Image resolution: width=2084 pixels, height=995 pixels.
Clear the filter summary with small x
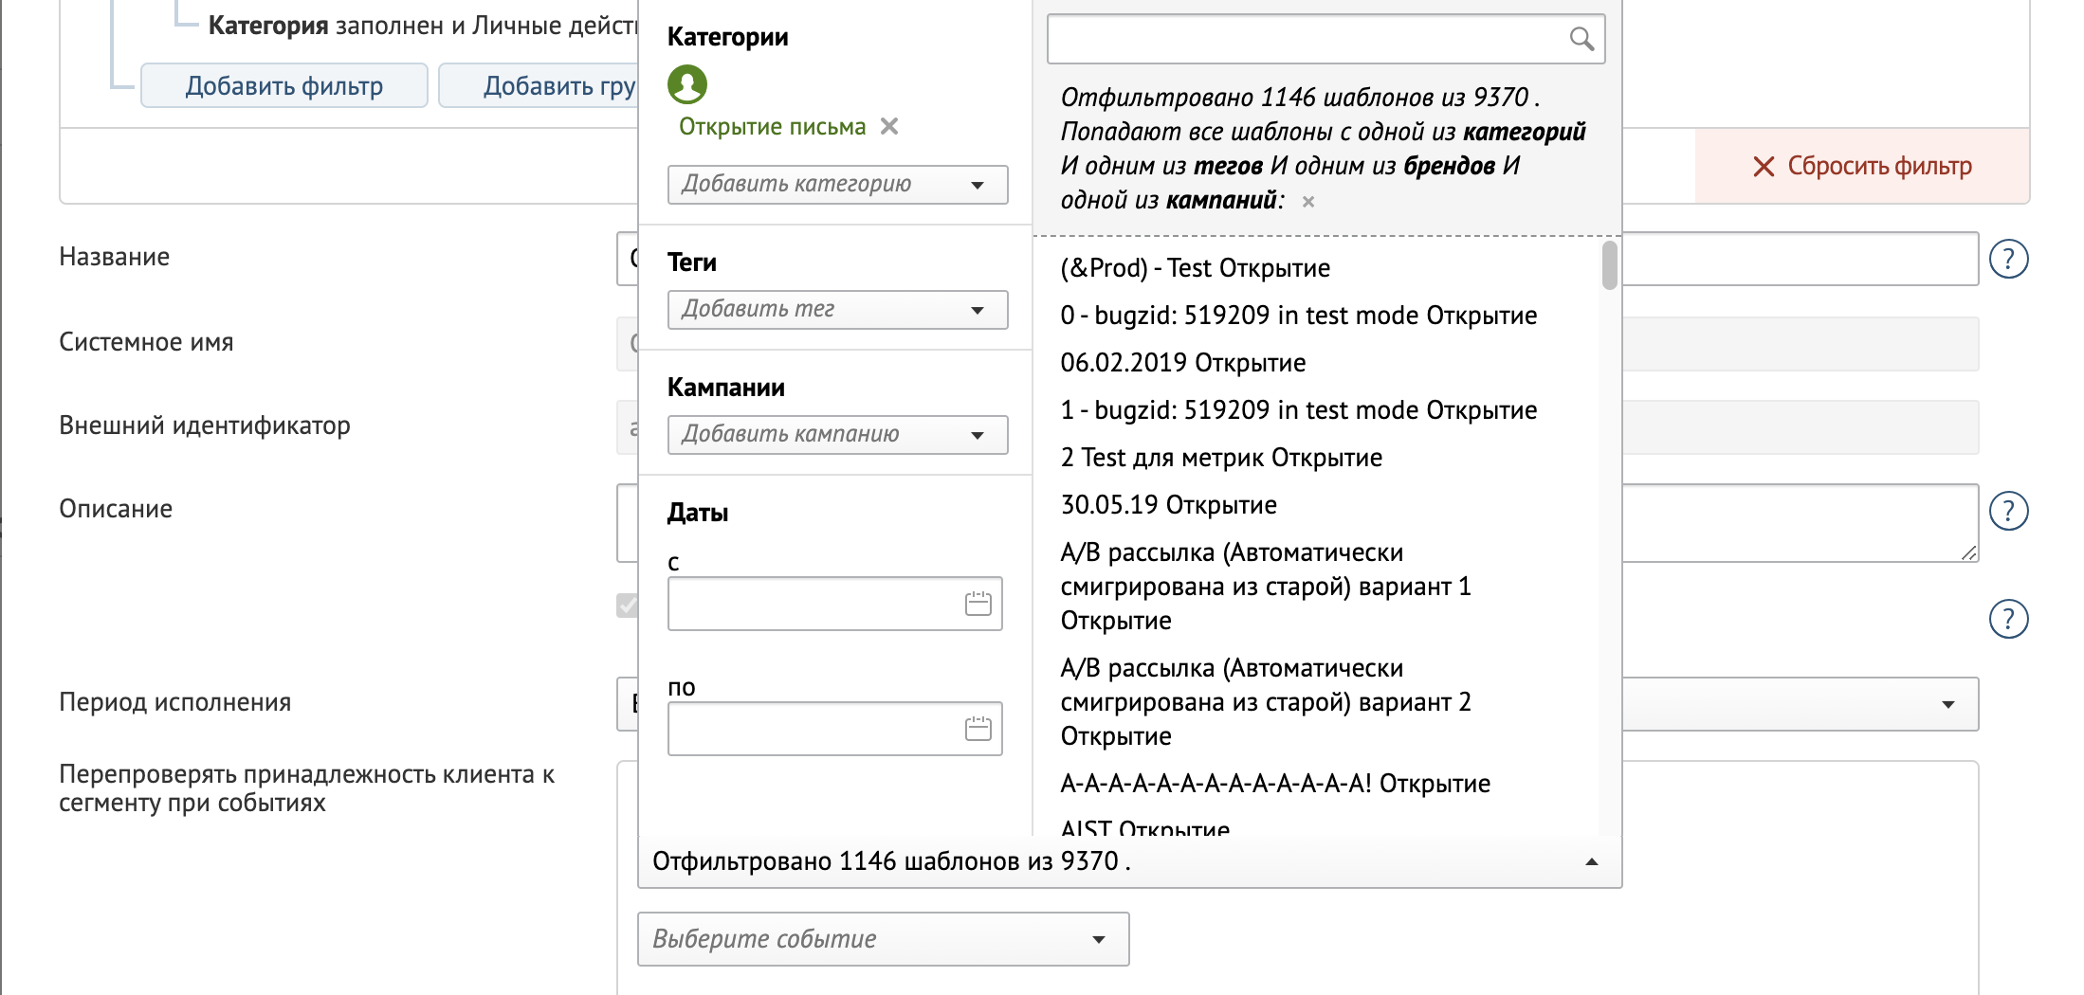coord(1308,201)
